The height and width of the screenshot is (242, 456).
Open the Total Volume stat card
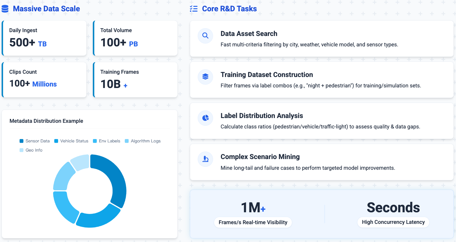click(x=135, y=38)
